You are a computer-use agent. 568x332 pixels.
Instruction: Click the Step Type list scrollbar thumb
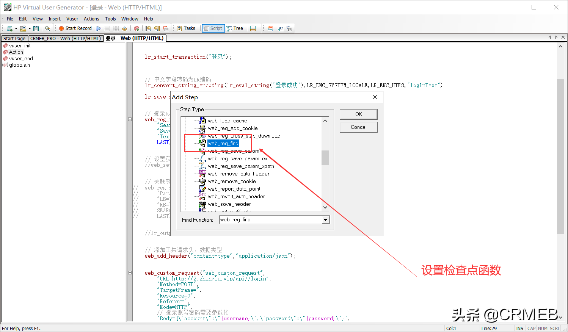click(x=325, y=158)
